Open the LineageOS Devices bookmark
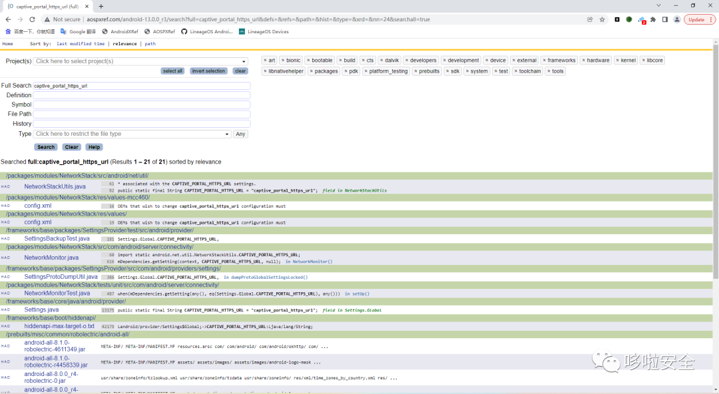 [264, 32]
